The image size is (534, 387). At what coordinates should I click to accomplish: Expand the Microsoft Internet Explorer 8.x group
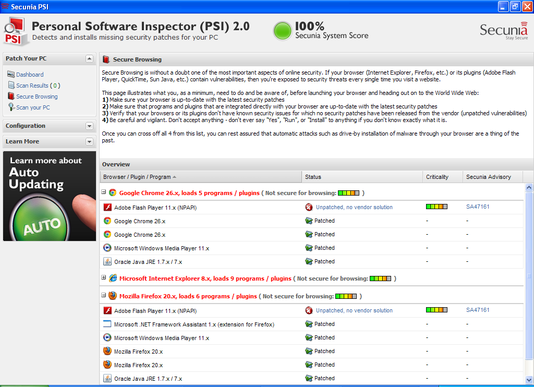tap(104, 277)
